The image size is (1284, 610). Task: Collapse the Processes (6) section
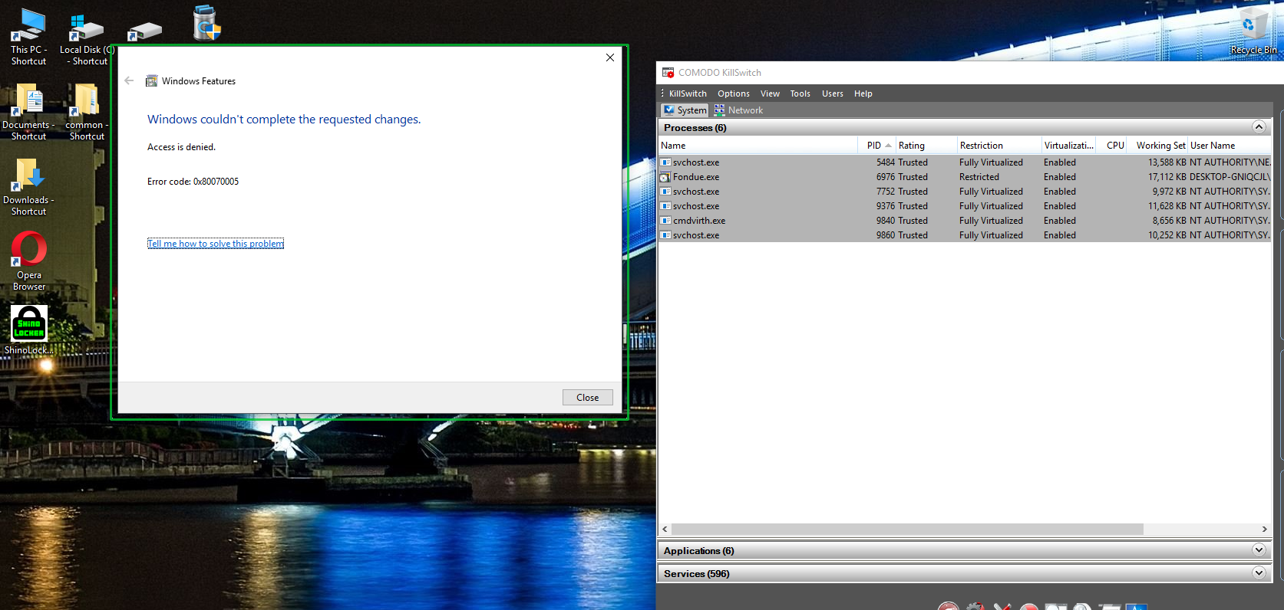pyautogui.click(x=1259, y=127)
